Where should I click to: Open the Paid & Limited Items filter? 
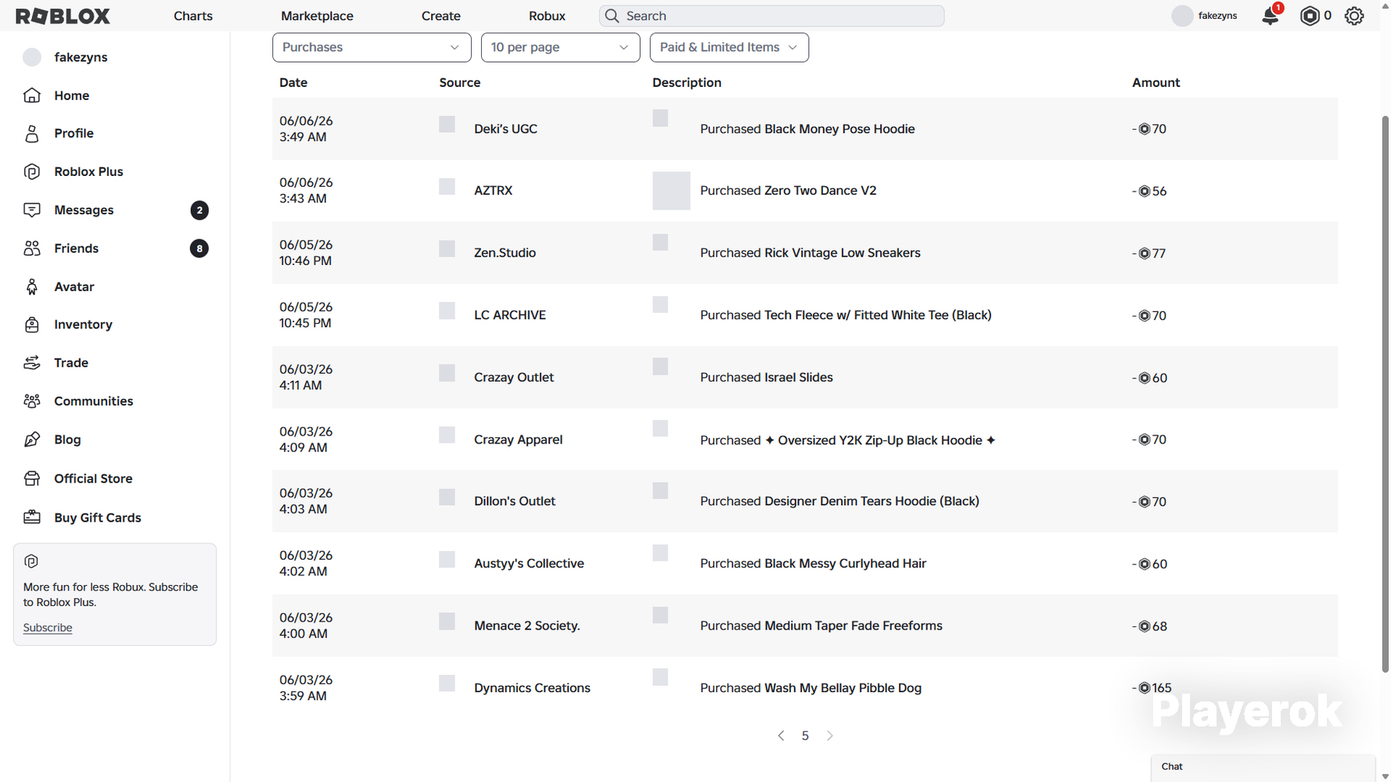pyautogui.click(x=729, y=47)
